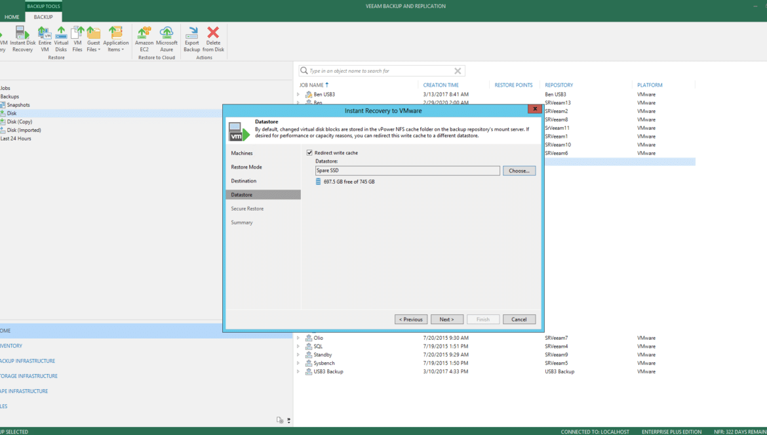Click the Sysbench job icon

click(309, 363)
